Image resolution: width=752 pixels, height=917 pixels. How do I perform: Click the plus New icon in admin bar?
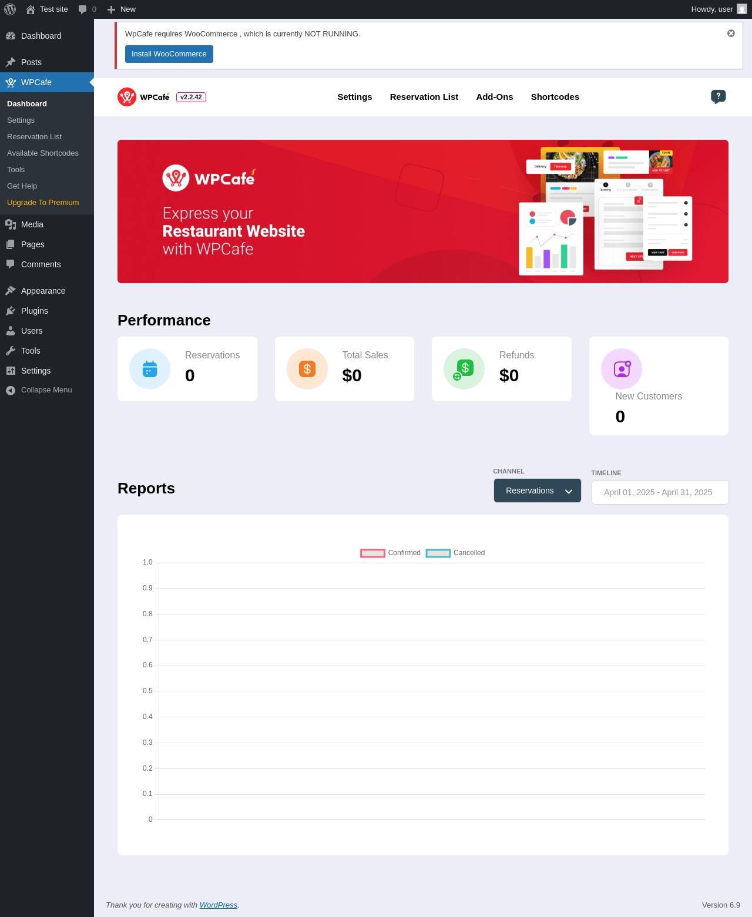111,9
